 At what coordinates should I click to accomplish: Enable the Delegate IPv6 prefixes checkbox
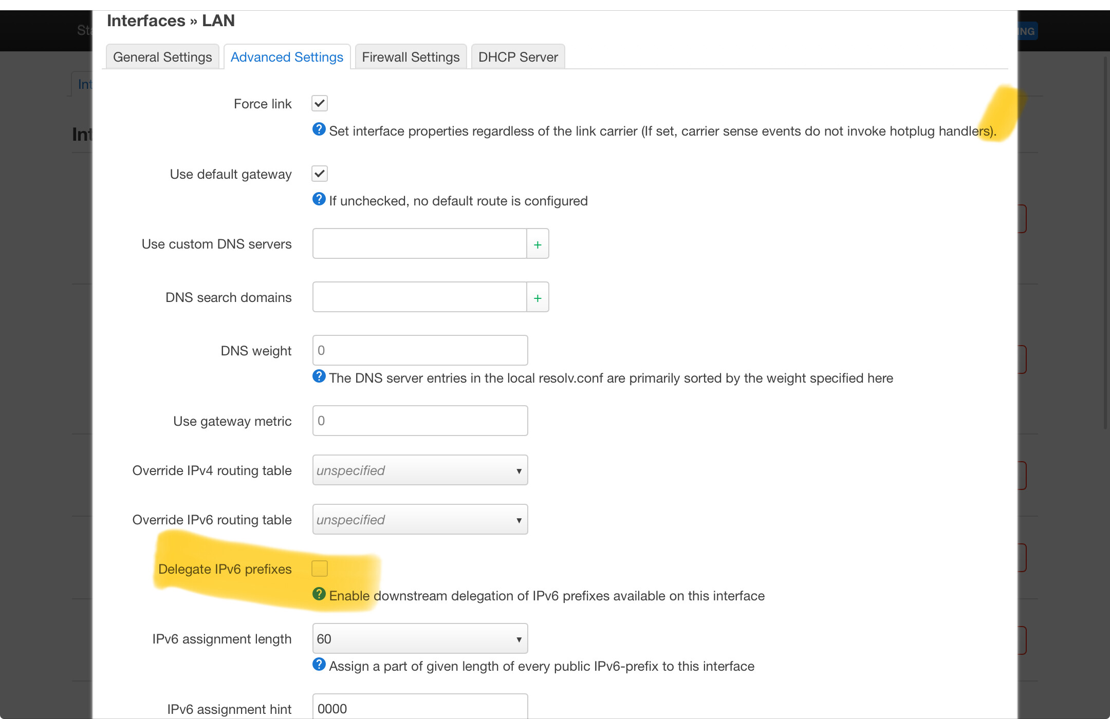click(320, 569)
